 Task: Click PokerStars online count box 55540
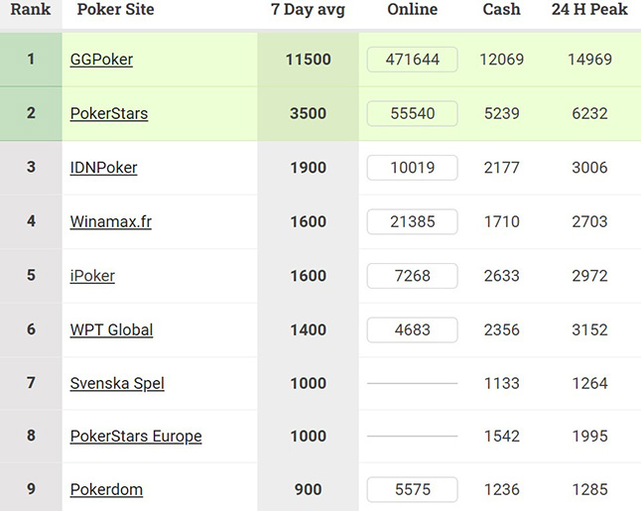coord(412,113)
